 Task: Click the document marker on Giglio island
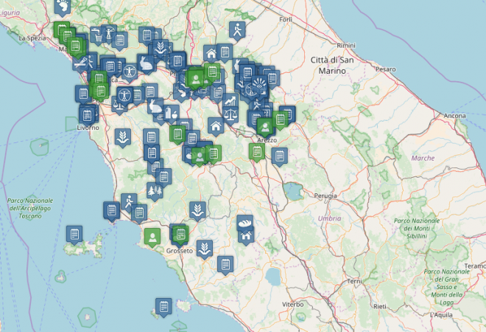tap(163, 308)
